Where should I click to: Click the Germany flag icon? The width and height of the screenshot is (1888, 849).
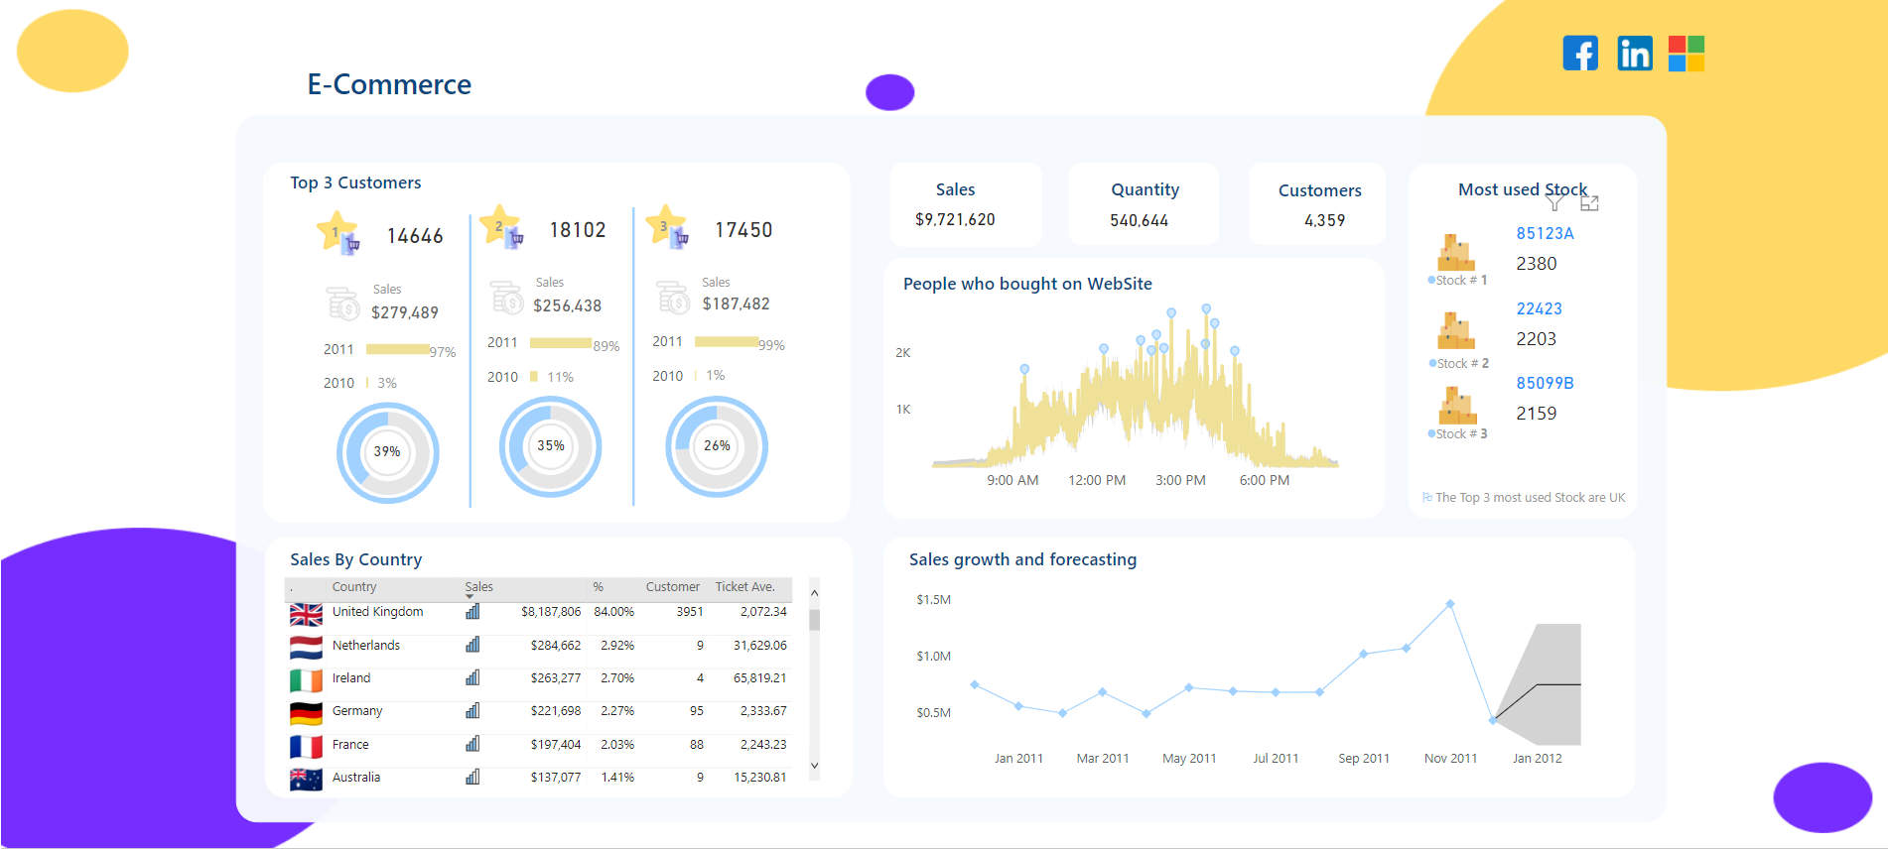pos(306,713)
